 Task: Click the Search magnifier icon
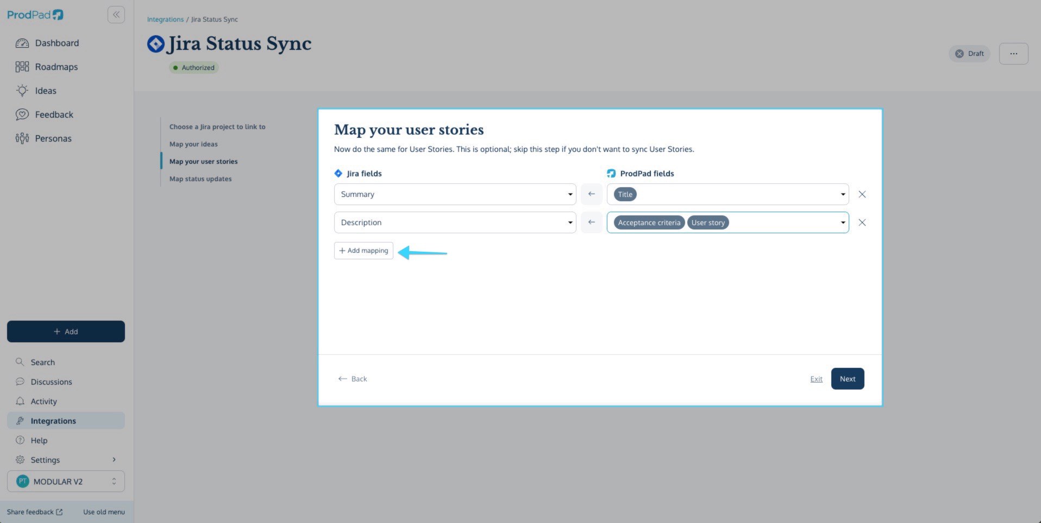20,362
